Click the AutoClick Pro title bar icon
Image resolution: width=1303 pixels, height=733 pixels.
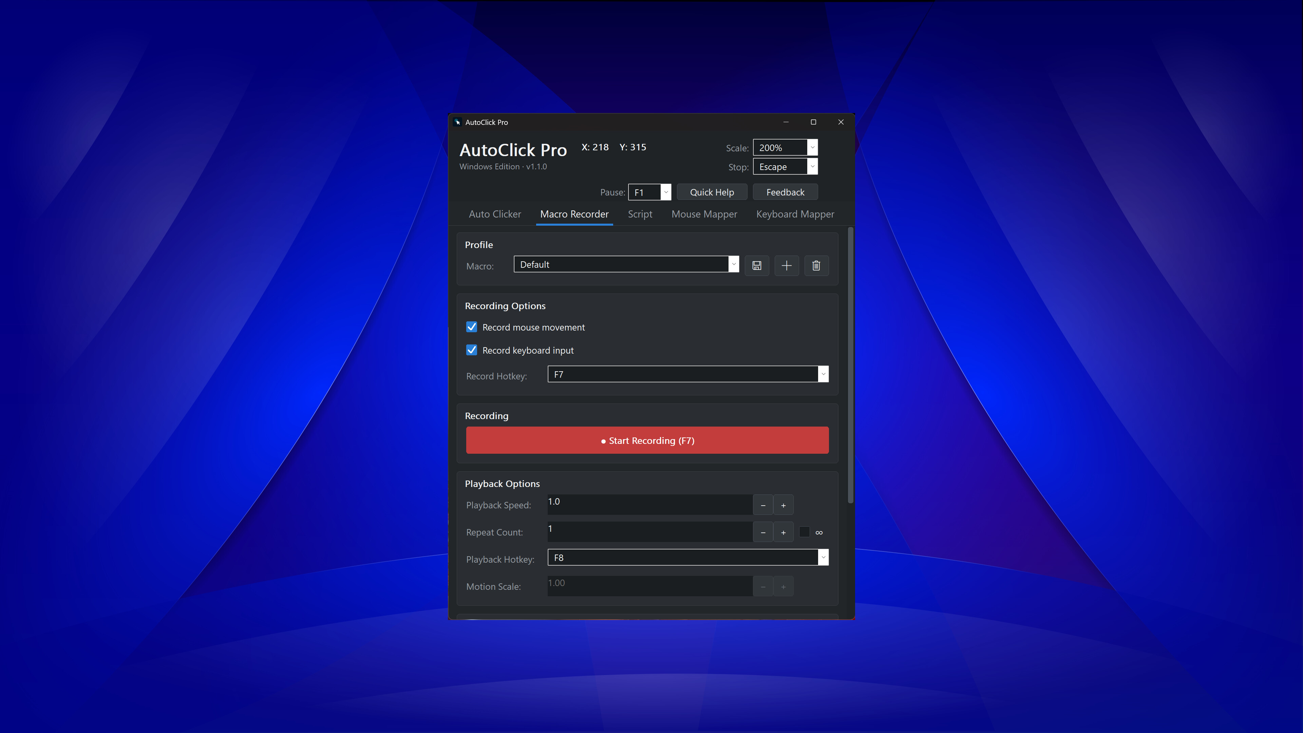point(457,122)
